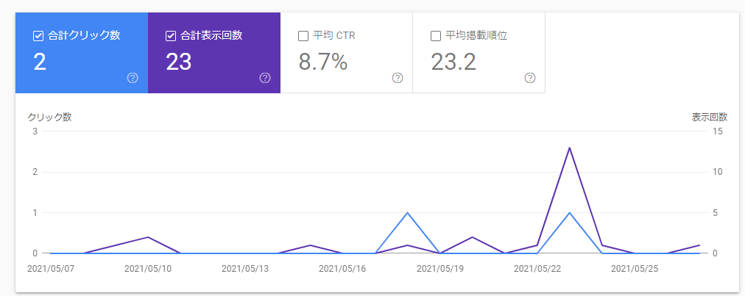Screen dimensions: 745x296
Task: Open help icon on 合計表示回数 card
Action: (265, 78)
